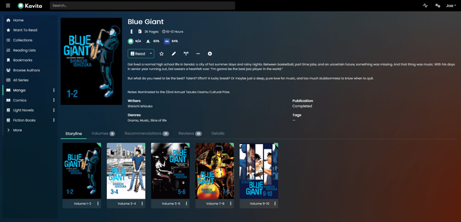Focus the Search input field
This screenshot has width=461, height=222.
point(142,5)
